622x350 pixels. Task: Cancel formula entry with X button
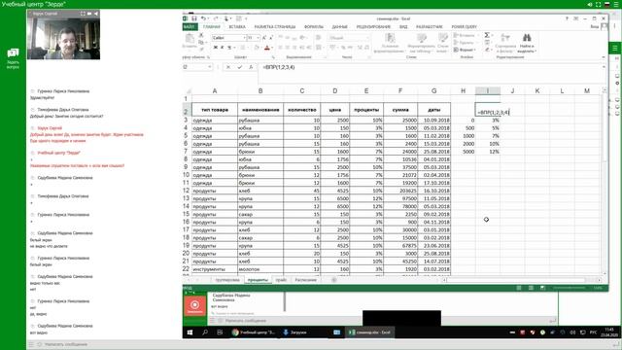pos(228,67)
